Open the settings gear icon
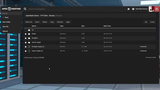The width and height of the screenshot is (160, 90). pyautogui.click(x=133, y=9)
